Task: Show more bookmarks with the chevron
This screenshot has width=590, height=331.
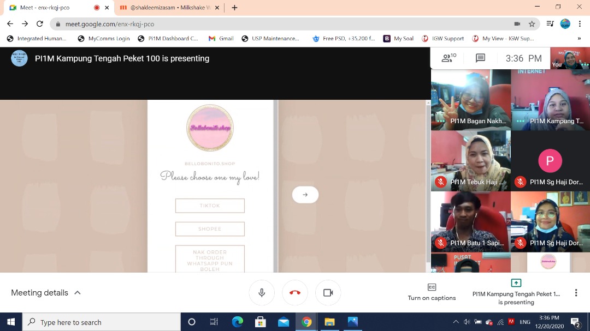Action: coord(579,39)
